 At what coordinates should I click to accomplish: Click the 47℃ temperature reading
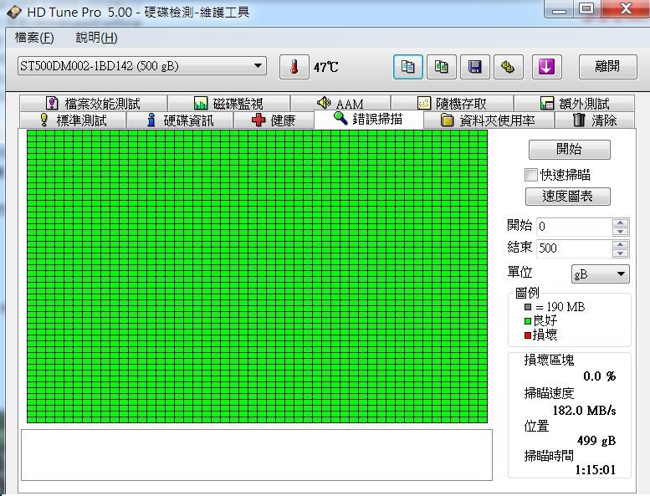(325, 67)
